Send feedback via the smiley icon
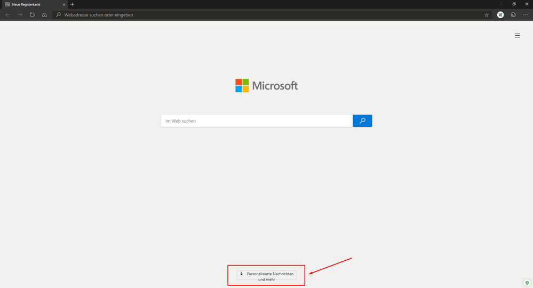 point(513,15)
